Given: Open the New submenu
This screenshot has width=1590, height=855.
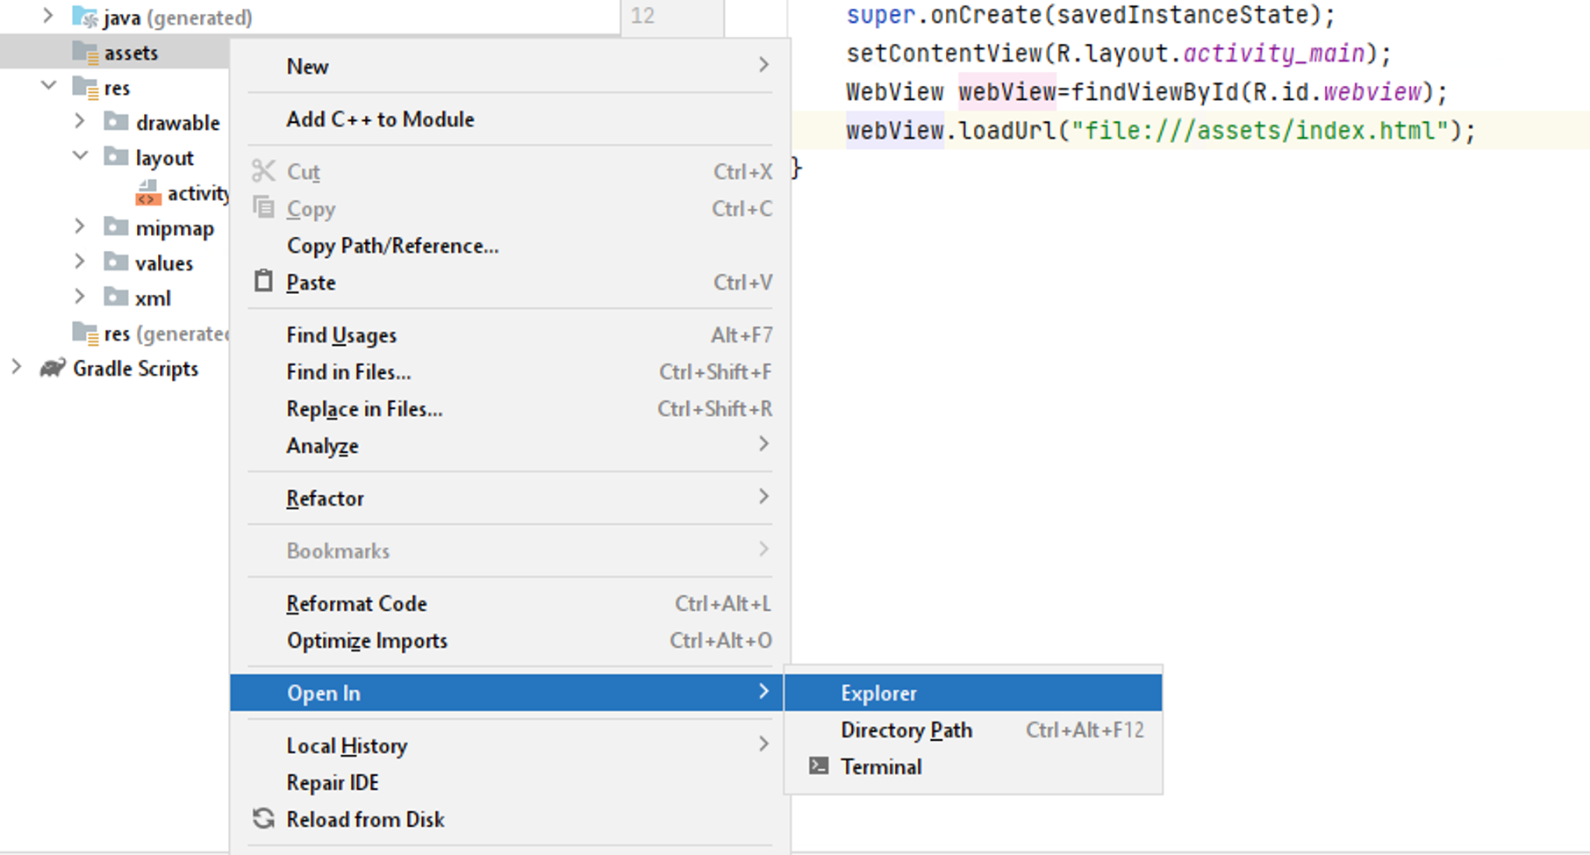Looking at the screenshot, I should [307, 67].
